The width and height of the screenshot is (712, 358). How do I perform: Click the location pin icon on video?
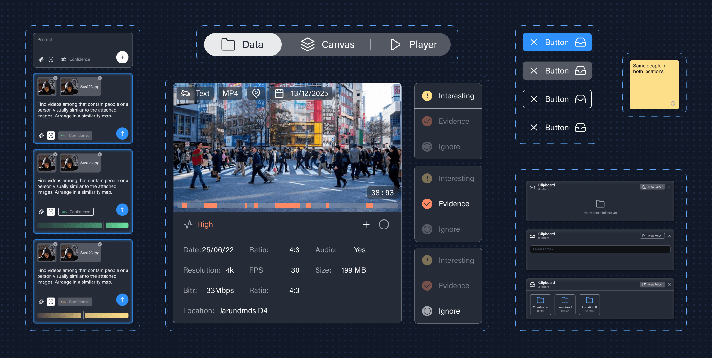pos(256,93)
